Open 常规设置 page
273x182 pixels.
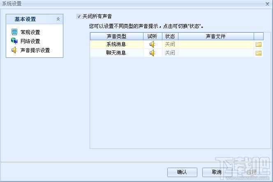coord(30,32)
